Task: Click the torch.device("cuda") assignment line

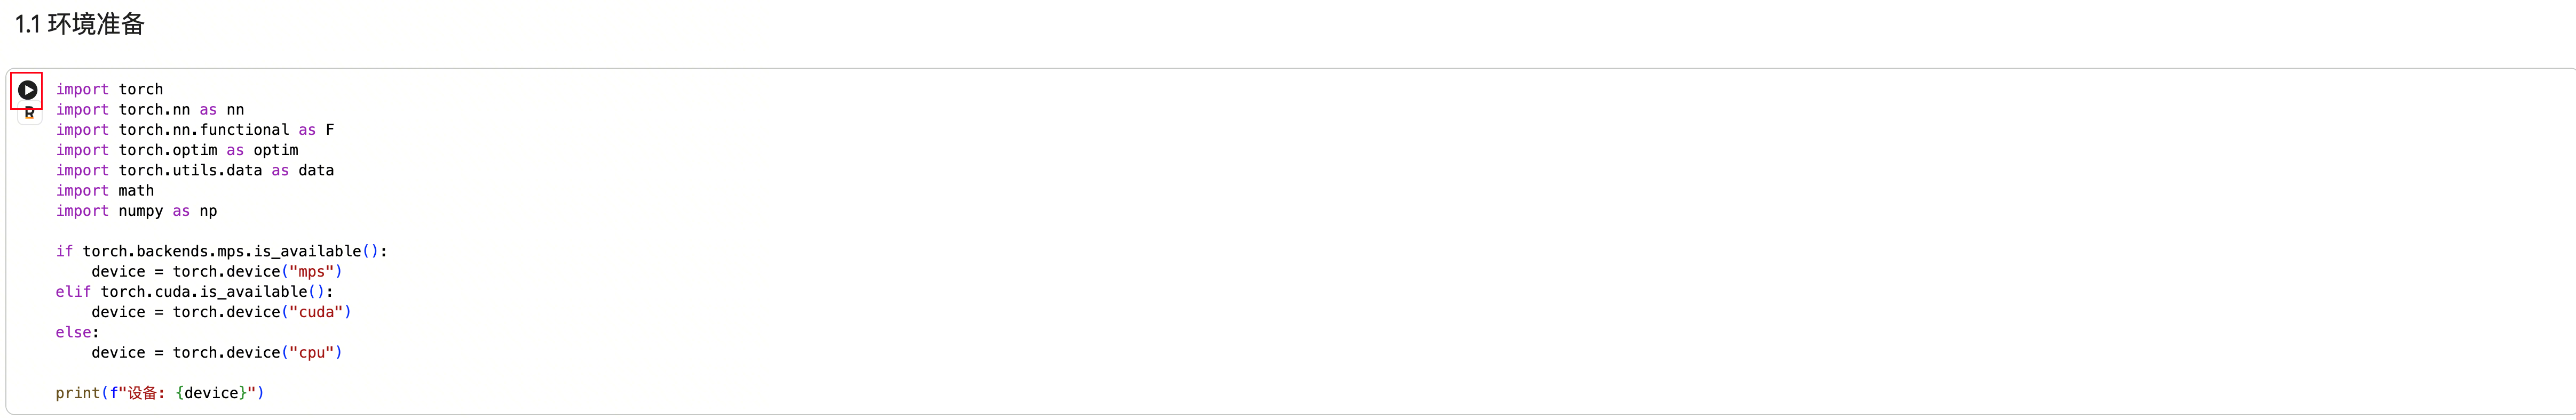Action: pyautogui.click(x=221, y=312)
